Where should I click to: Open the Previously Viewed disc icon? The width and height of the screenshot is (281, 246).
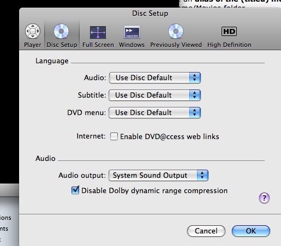(x=176, y=31)
